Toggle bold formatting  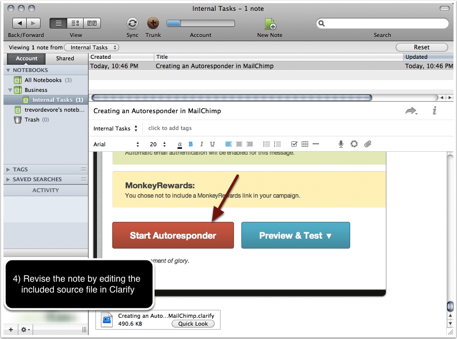pos(190,144)
